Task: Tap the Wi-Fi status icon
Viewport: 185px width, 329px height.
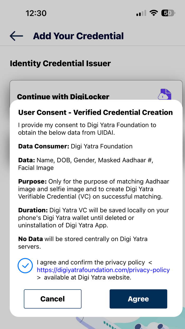Action: coord(154,13)
